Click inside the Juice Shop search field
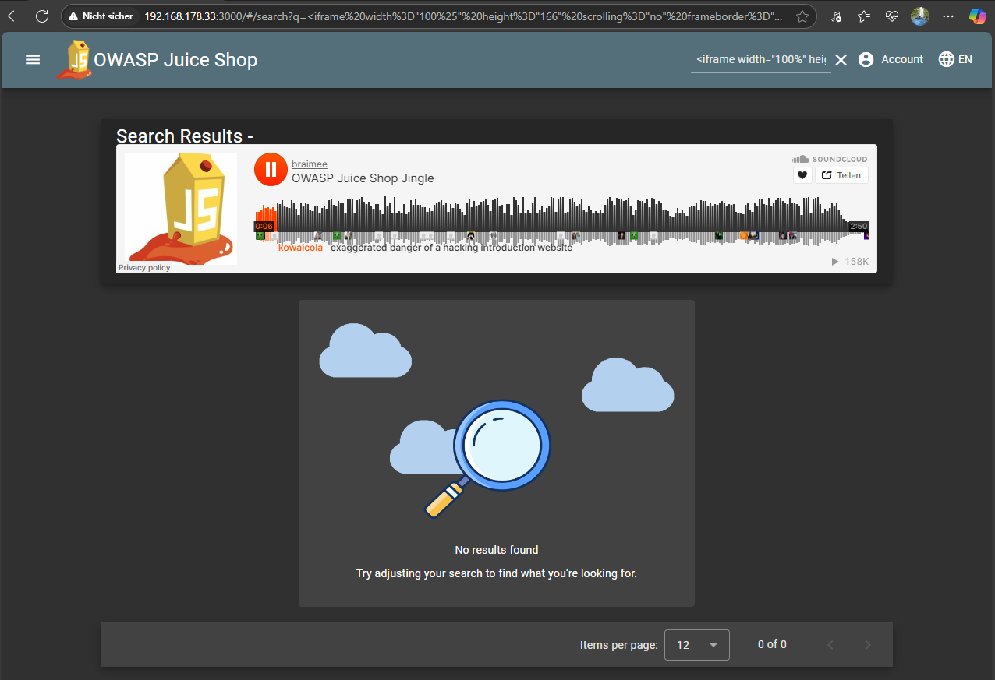995x680 pixels. (760, 59)
